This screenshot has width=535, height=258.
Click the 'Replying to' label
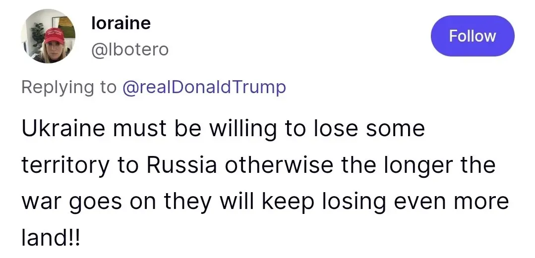[69, 87]
